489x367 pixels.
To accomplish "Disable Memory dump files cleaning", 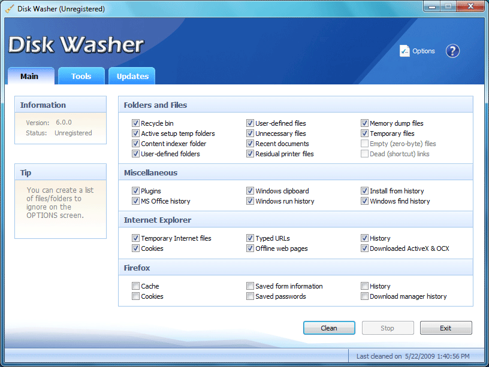I will tap(364, 123).
